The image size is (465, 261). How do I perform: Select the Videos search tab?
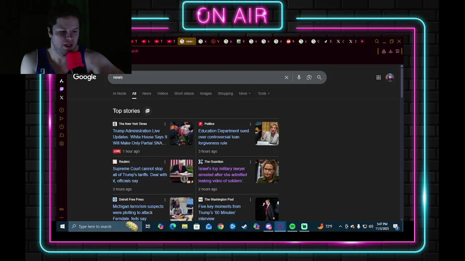[x=162, y=94]
